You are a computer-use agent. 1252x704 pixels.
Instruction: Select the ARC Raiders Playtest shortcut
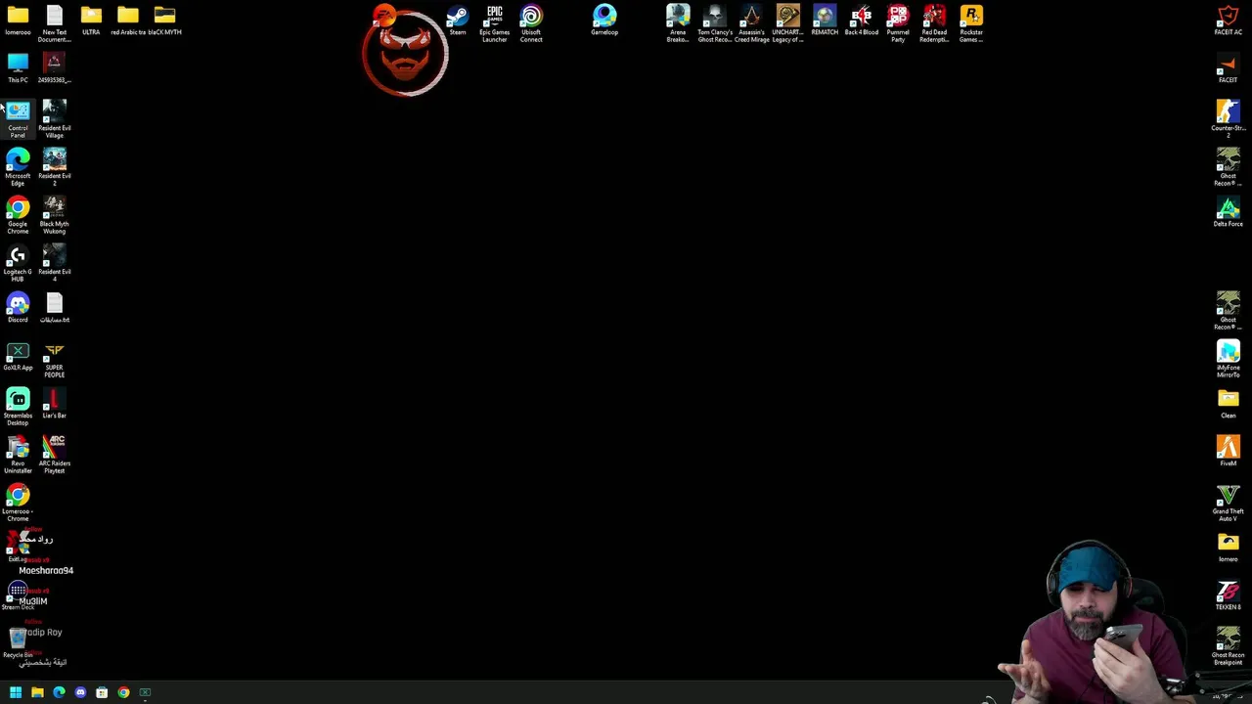(x=55, y=455)
